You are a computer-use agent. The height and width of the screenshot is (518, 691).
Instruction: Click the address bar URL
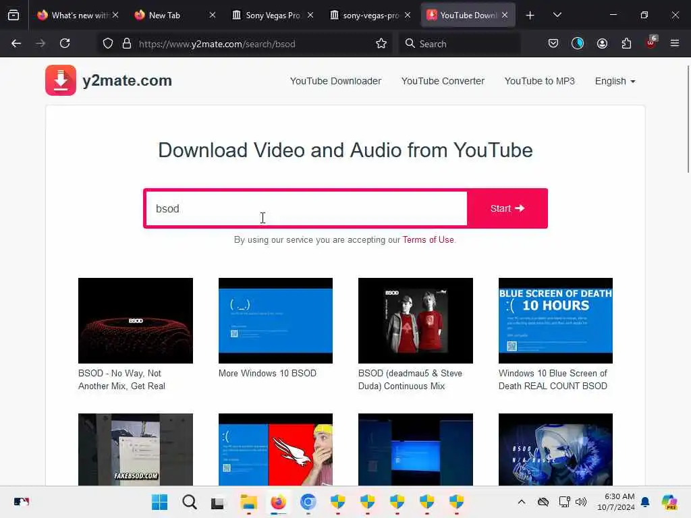click(217, 44)
